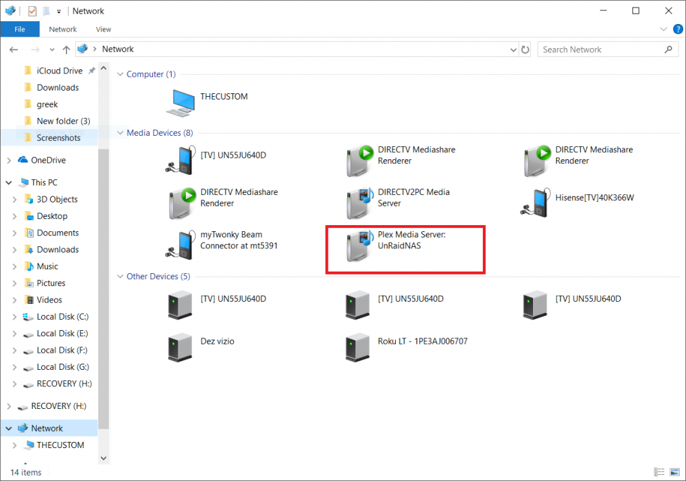Collapse the Other Devices (5) group
Image resolution: width=686 pixels, height=481 pixels.
point(120,276)
